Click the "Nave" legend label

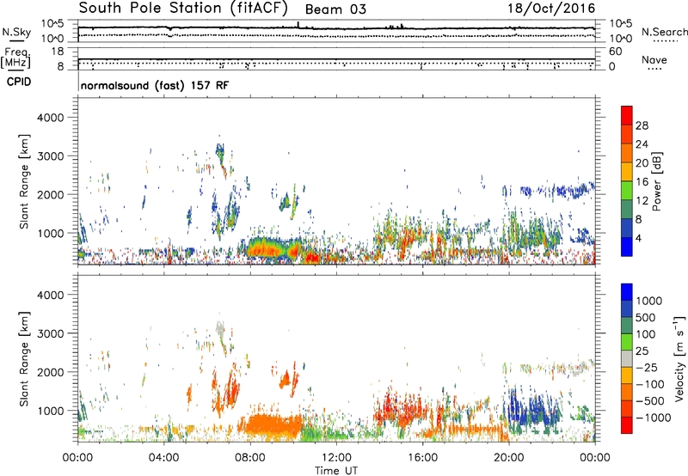pos(654,59)
